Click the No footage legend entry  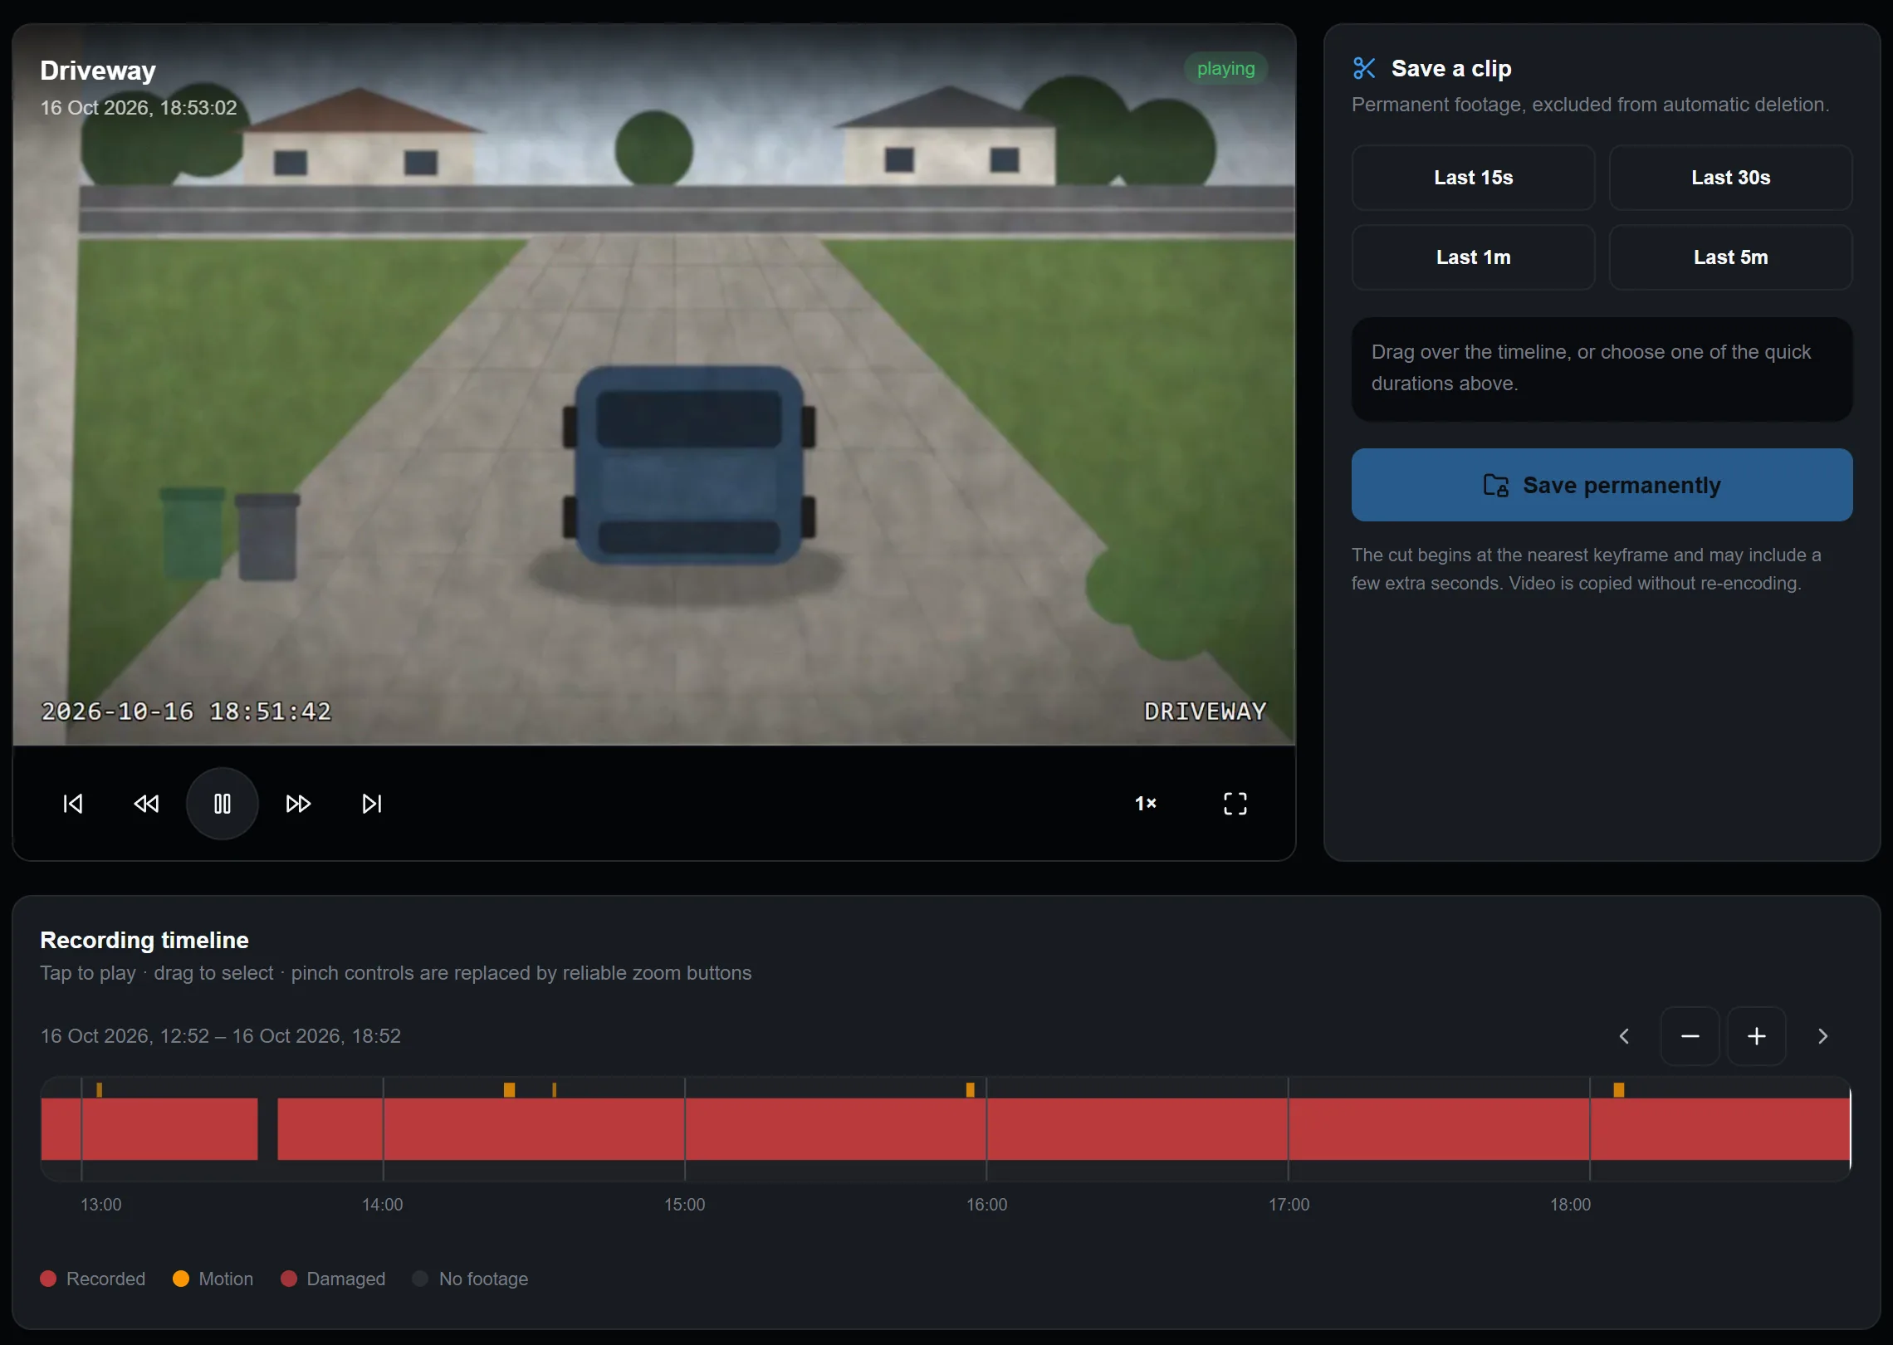click(470, 1279)
